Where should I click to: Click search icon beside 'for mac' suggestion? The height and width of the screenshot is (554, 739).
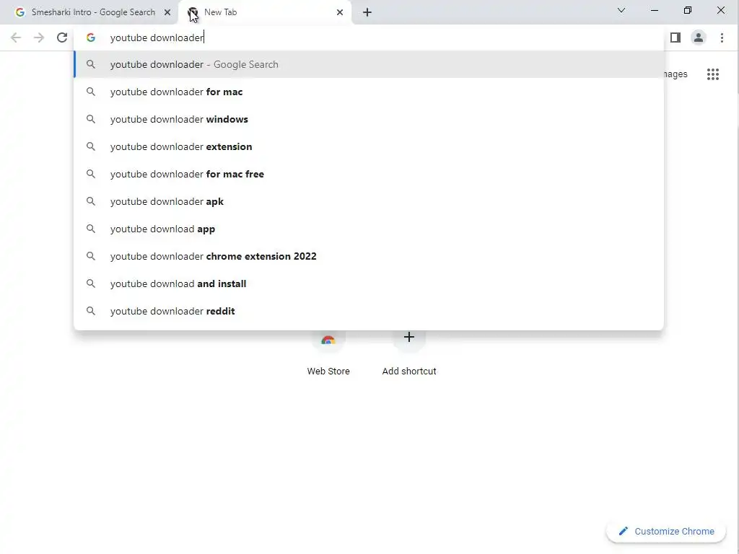[x=91, y=92]
